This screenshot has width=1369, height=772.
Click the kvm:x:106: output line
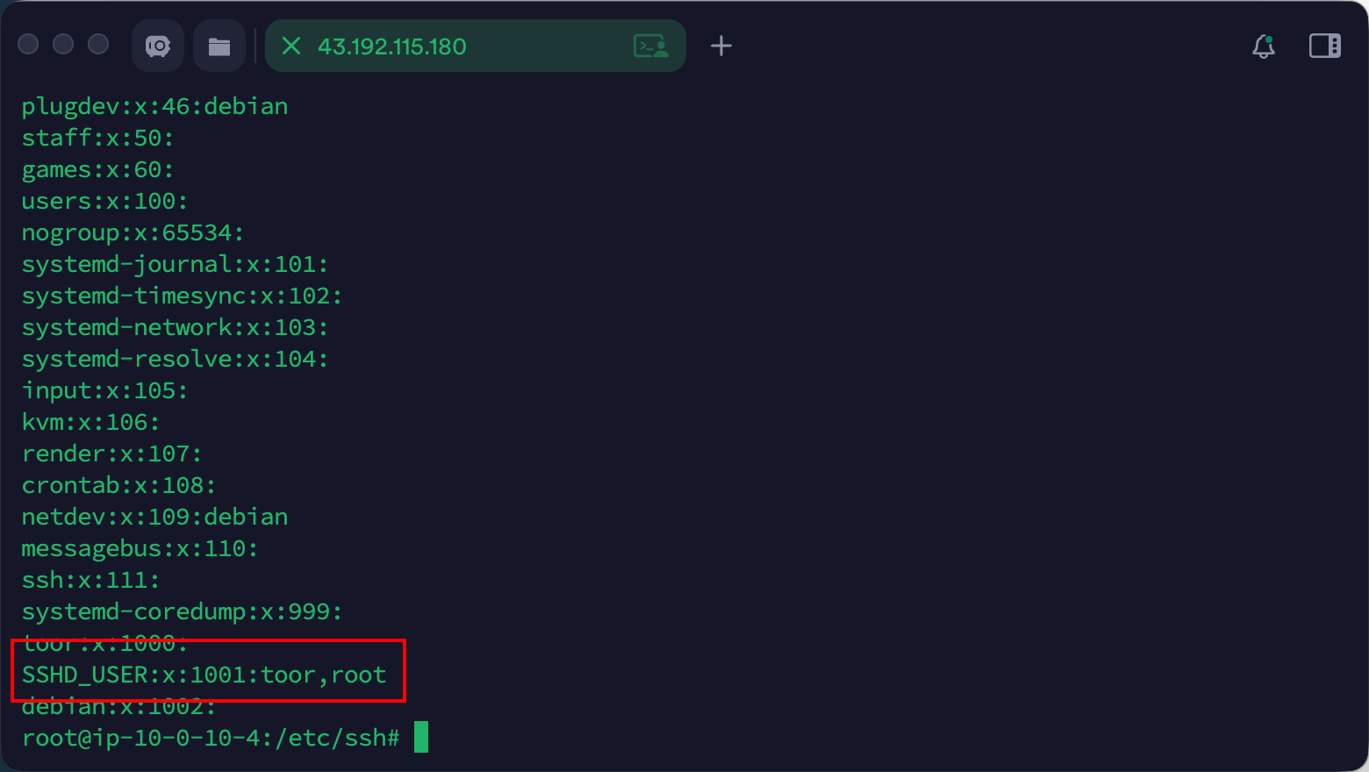point(90,422)
